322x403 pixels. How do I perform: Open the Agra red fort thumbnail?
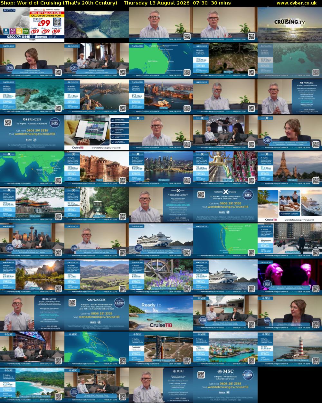pos(97,169)
